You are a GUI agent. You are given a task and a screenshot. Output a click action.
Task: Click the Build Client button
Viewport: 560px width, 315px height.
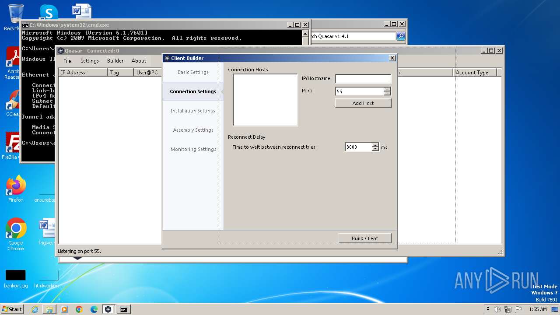(x=365, y=238)
